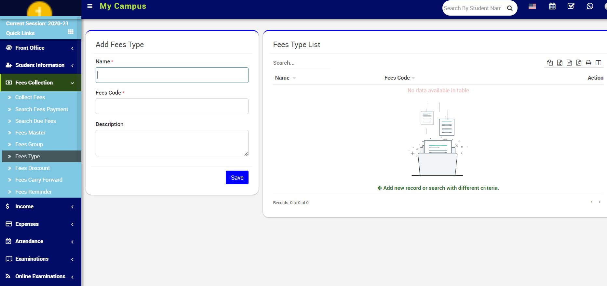The height and width of the screenshot is (286, 607).
Task: Click the Add Fees Type heading
Action: coord(120,45)
